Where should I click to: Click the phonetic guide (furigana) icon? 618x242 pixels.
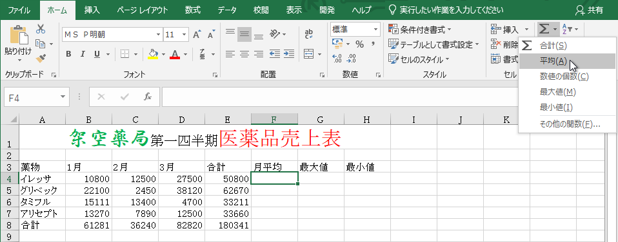click(x=202, y=54)
